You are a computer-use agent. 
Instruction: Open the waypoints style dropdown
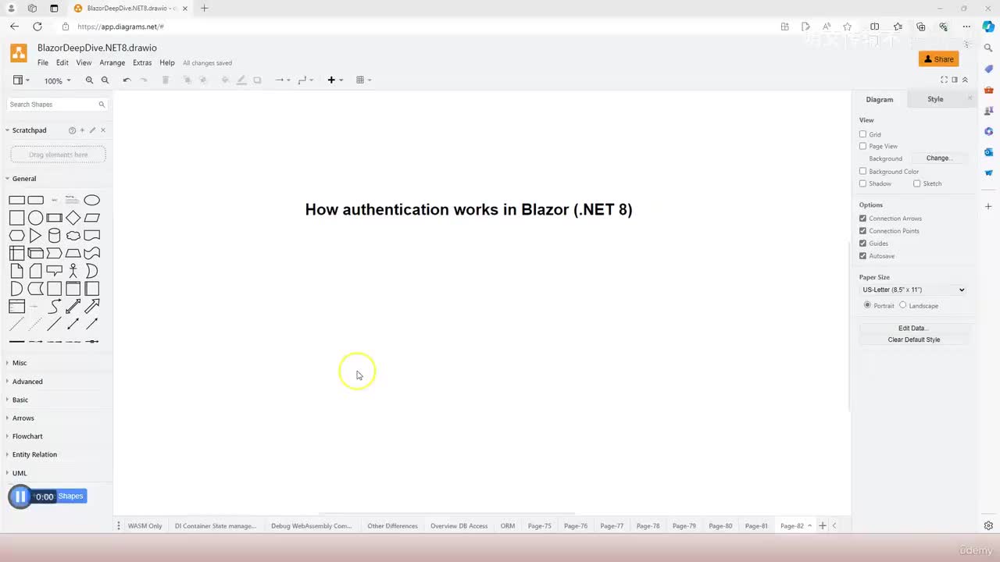pos(305,80)
